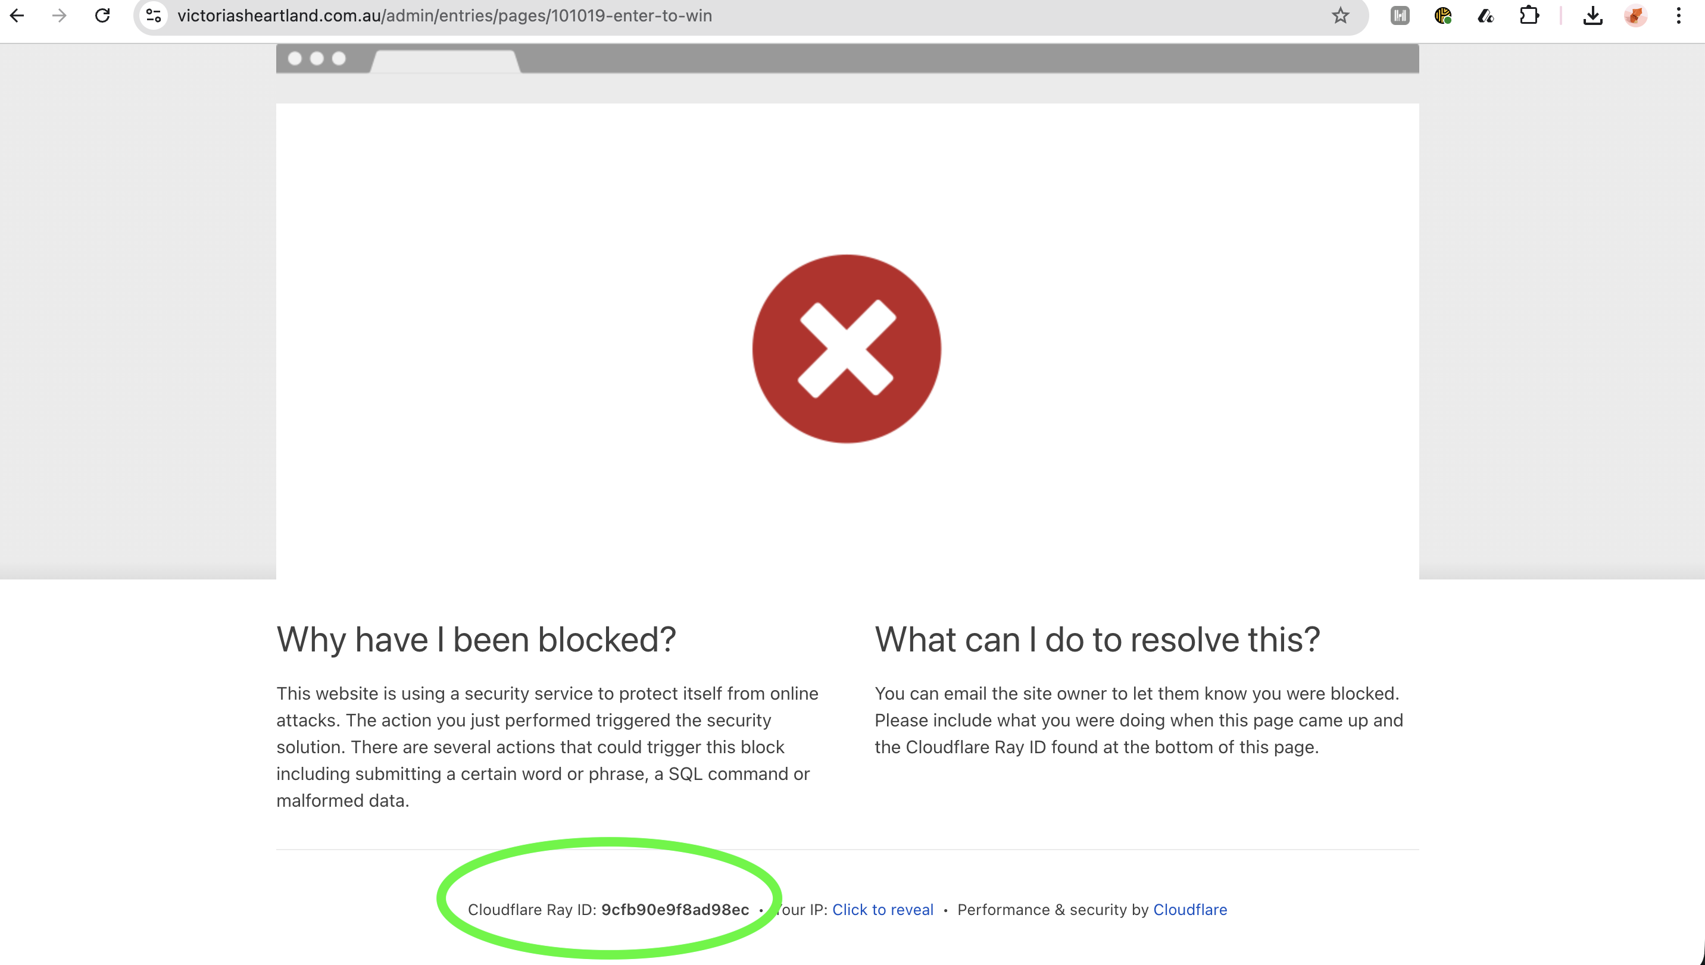The image size is (1705, 965).
Task: Click paragraph starting 'You can email the site owner'
Action: pos(1139,720)
